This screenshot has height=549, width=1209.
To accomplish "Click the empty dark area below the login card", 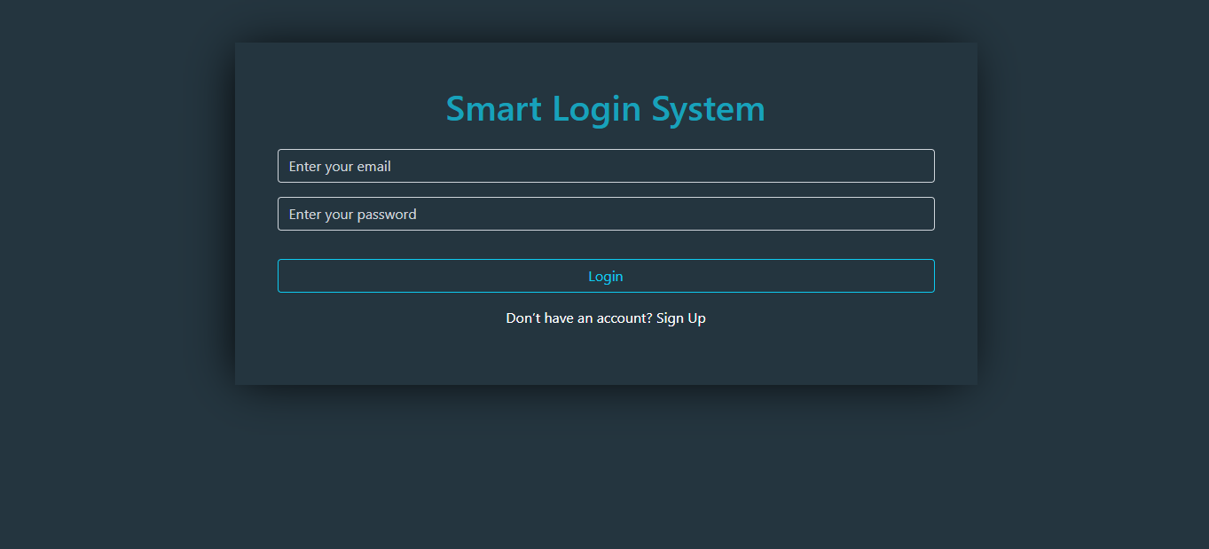I will (x=606, y=470).
